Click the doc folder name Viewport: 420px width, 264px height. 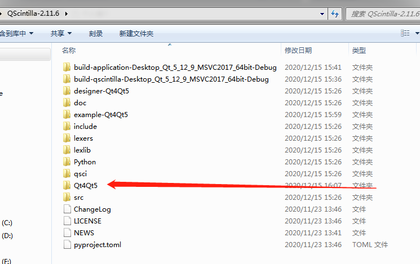[80, 102]
